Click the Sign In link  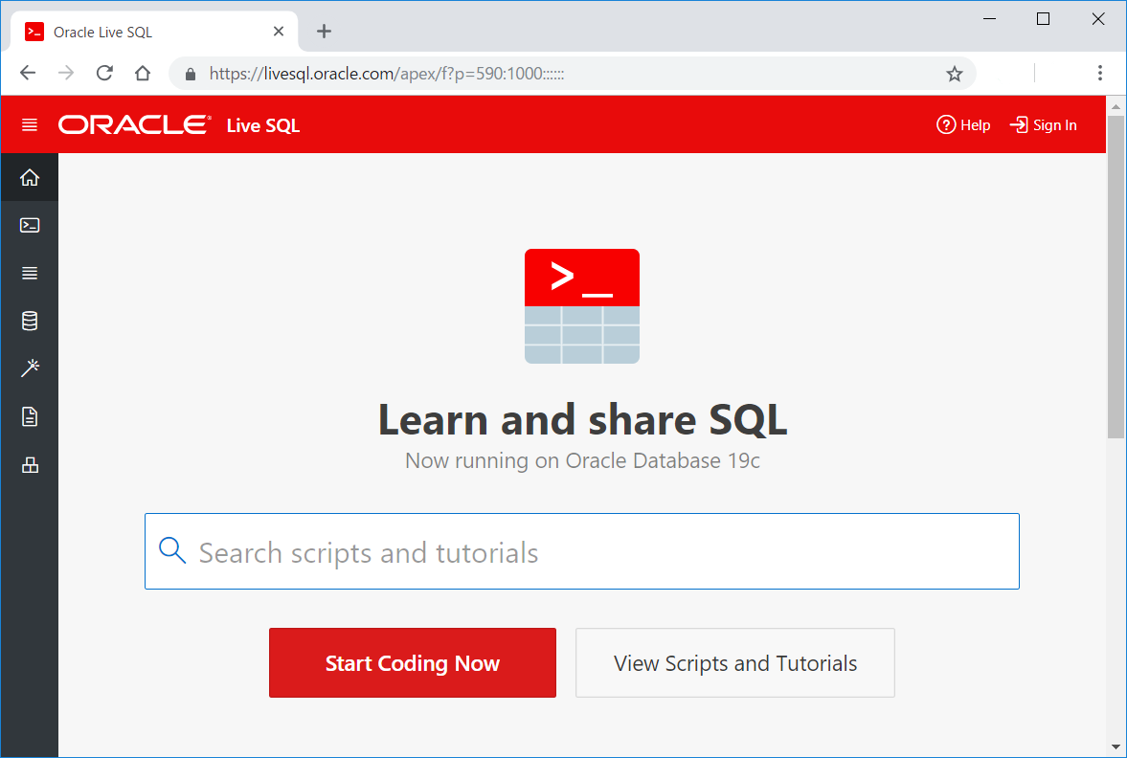coord(1044,124)
